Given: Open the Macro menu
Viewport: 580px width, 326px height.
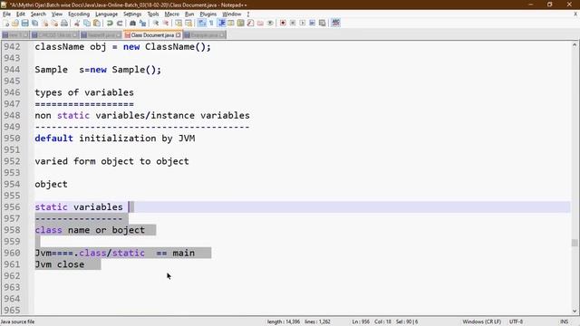Looking at the screenshot, I should click(171, 14).
